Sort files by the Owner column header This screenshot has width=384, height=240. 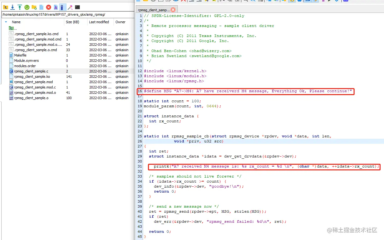[x=120, y=22]
